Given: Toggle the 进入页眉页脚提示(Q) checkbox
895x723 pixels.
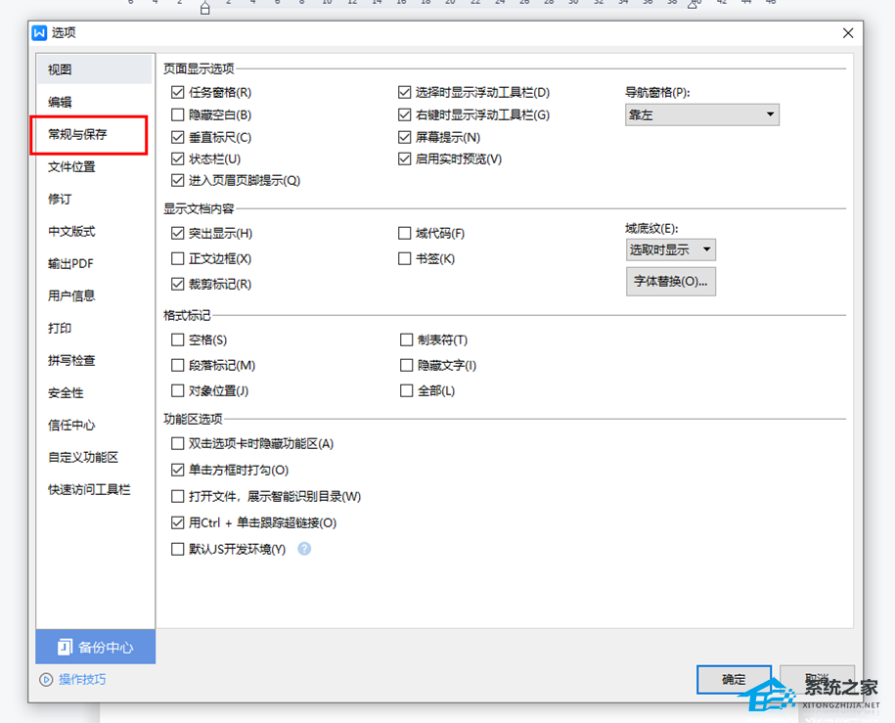Looking at the screenshot, I should pyautogui.click(x=177, y=180).
